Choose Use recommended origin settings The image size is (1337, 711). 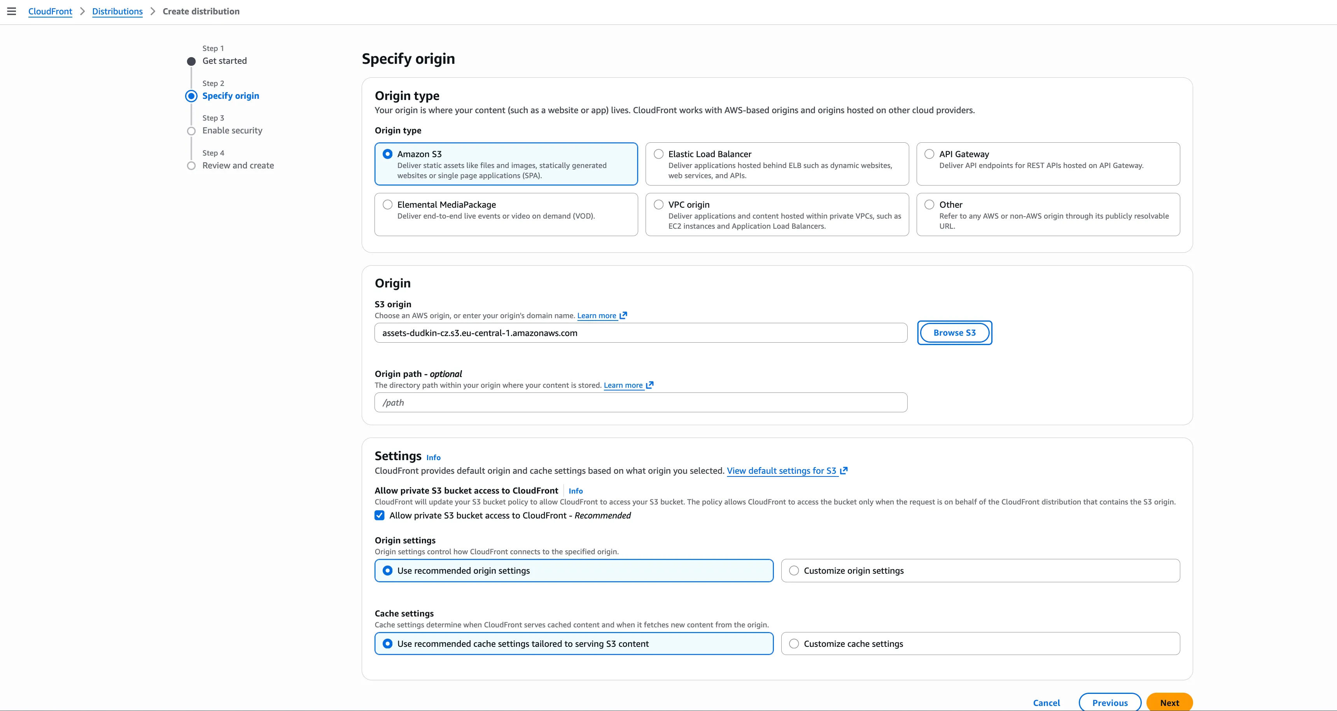[x=574, y=570]
